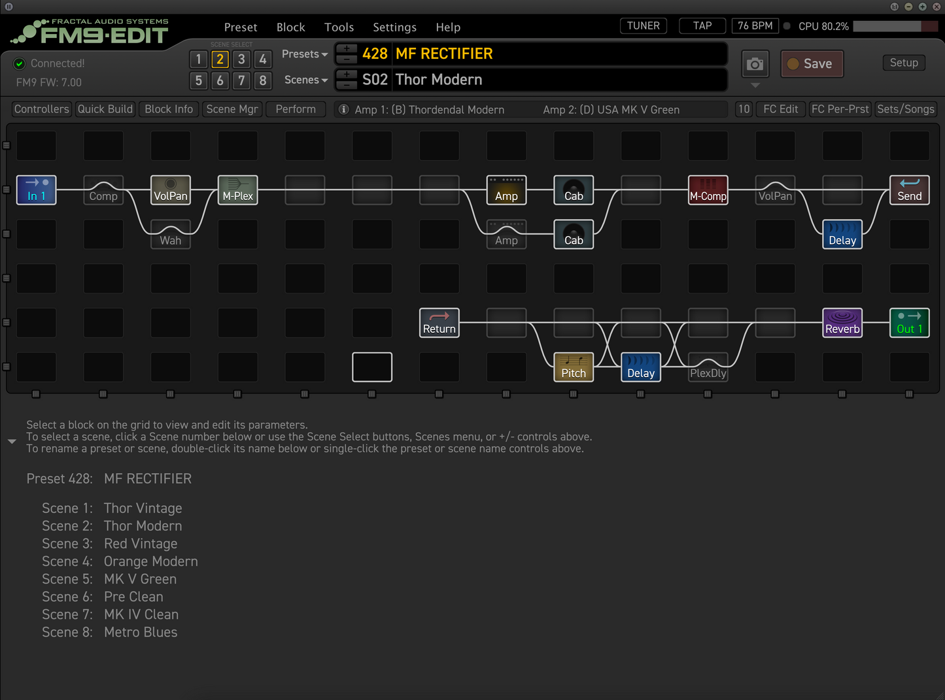
Task: Select the highlighted empty grid cell
Action: tap(372, 367)
